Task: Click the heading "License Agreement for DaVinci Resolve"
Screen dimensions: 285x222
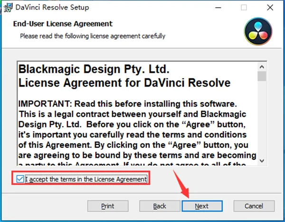Action: pyautogui.click(x=124, y=83)
